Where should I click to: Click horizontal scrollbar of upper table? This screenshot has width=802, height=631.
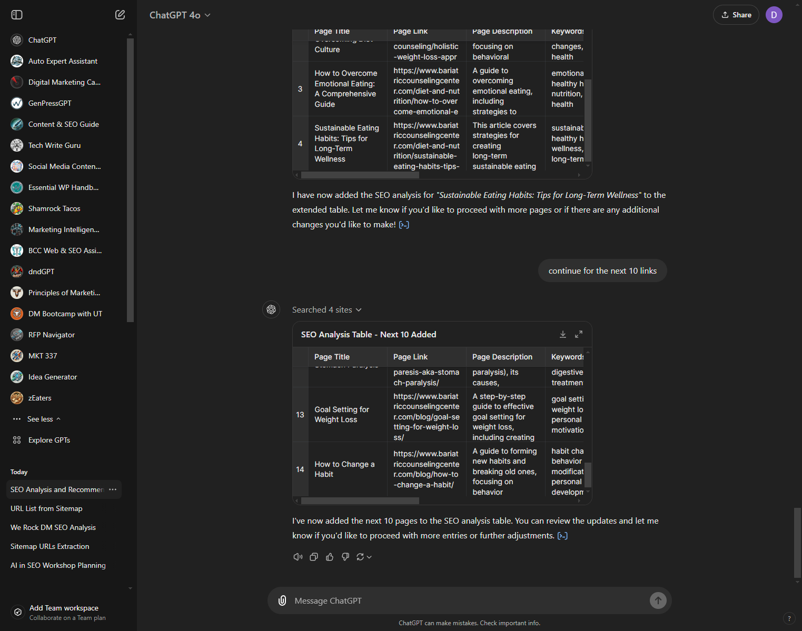(x=360, y=175)
